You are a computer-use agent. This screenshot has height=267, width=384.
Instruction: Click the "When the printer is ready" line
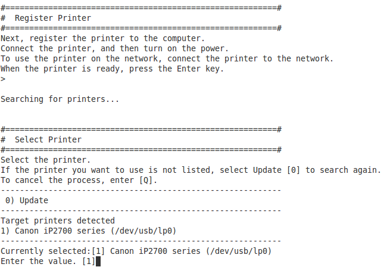[112, 69]
